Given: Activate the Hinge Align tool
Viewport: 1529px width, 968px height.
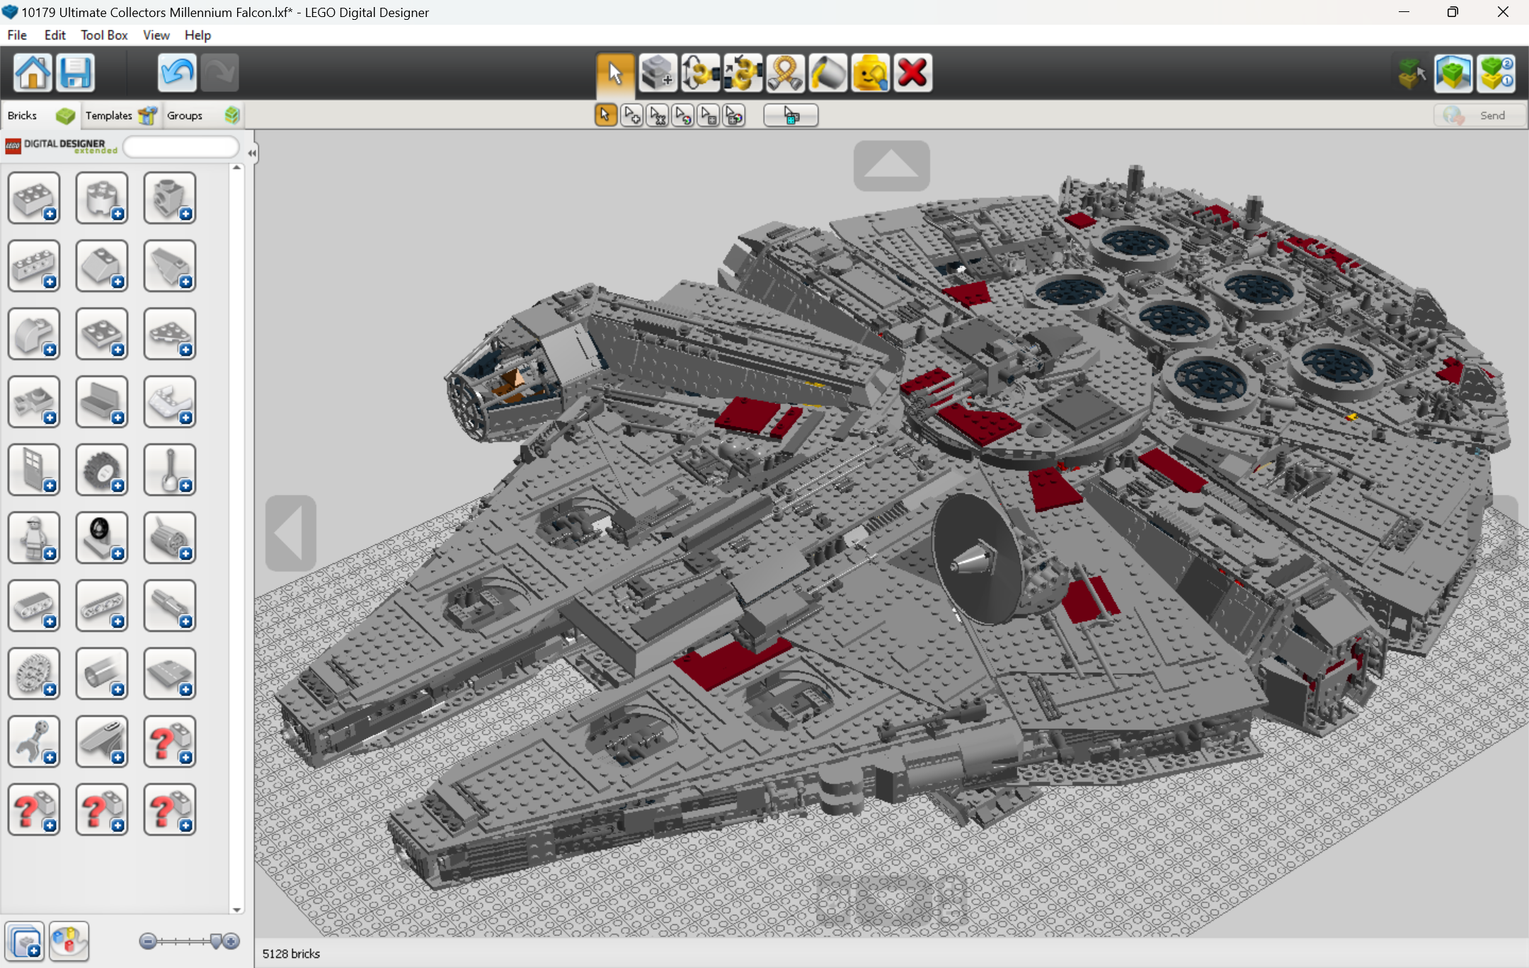Looking at the screenshot, I should point(743,72).
